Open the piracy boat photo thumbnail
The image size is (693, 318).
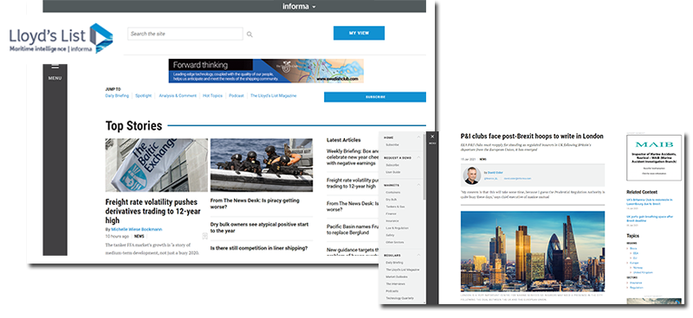pyautogui.click(x=262, y=165)
